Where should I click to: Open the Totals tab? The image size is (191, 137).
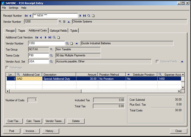(x=74, y=31)
